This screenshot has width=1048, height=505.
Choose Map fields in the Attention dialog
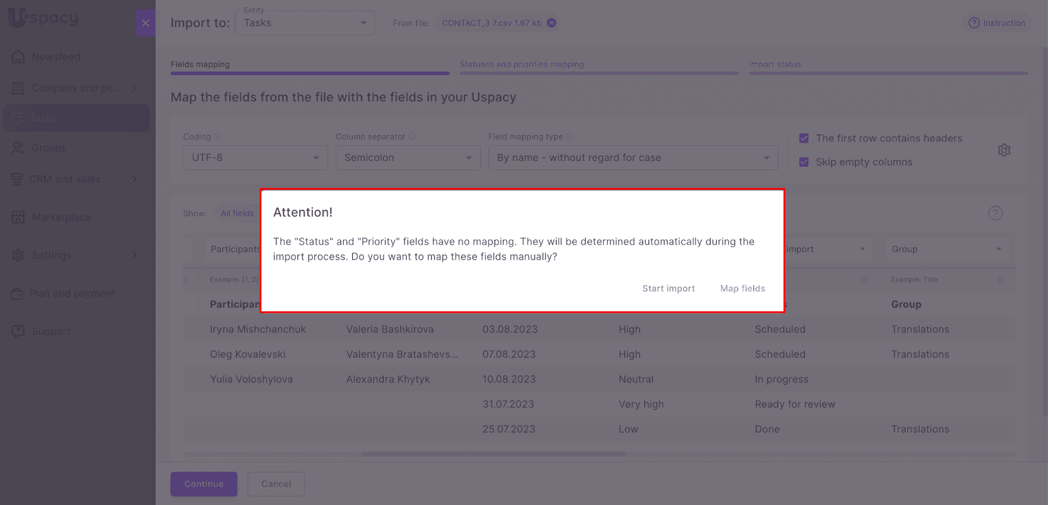[742, 288]
